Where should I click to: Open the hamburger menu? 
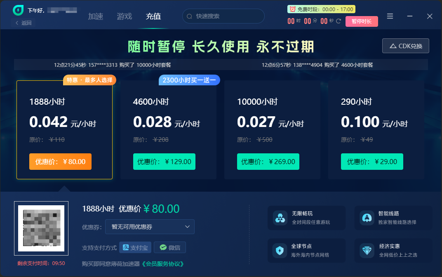point(390,16)
